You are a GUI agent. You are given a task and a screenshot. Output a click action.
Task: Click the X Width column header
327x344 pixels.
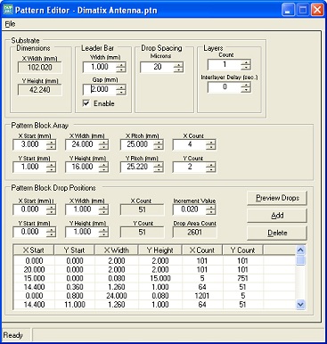(x=116, y=250)
